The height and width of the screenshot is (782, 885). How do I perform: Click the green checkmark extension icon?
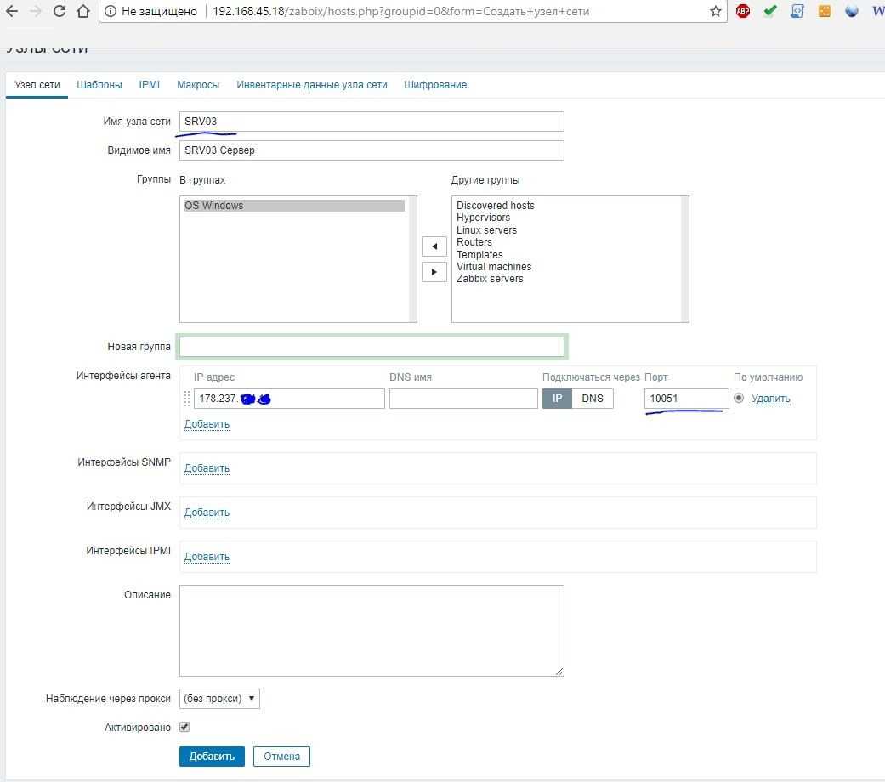coord(770,12)
